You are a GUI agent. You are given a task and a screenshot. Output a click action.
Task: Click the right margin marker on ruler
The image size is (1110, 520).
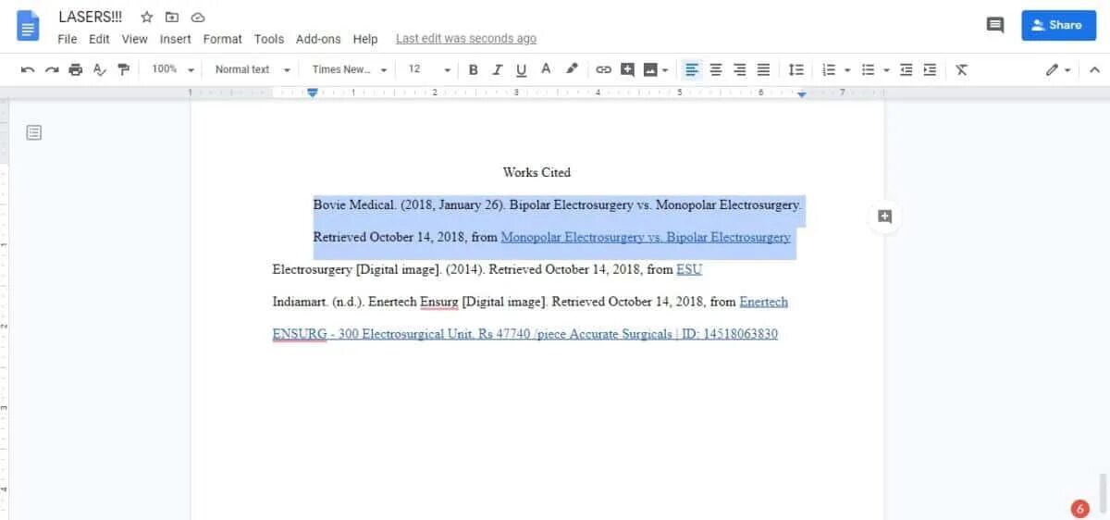click(x=802, y=94)
